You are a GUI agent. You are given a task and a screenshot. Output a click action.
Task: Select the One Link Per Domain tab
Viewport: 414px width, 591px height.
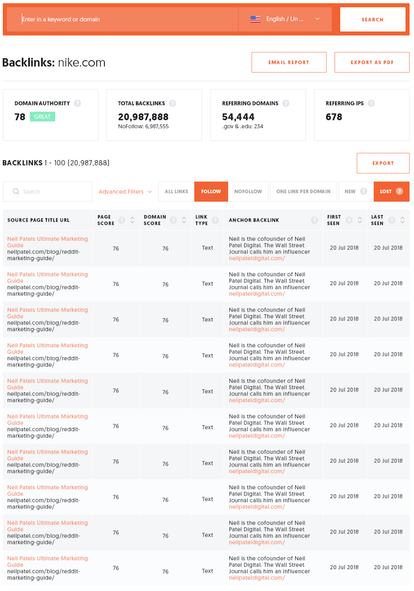(303, 192)
